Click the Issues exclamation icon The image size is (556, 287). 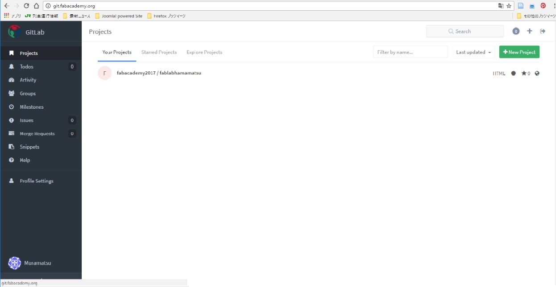tap(12, 120)
